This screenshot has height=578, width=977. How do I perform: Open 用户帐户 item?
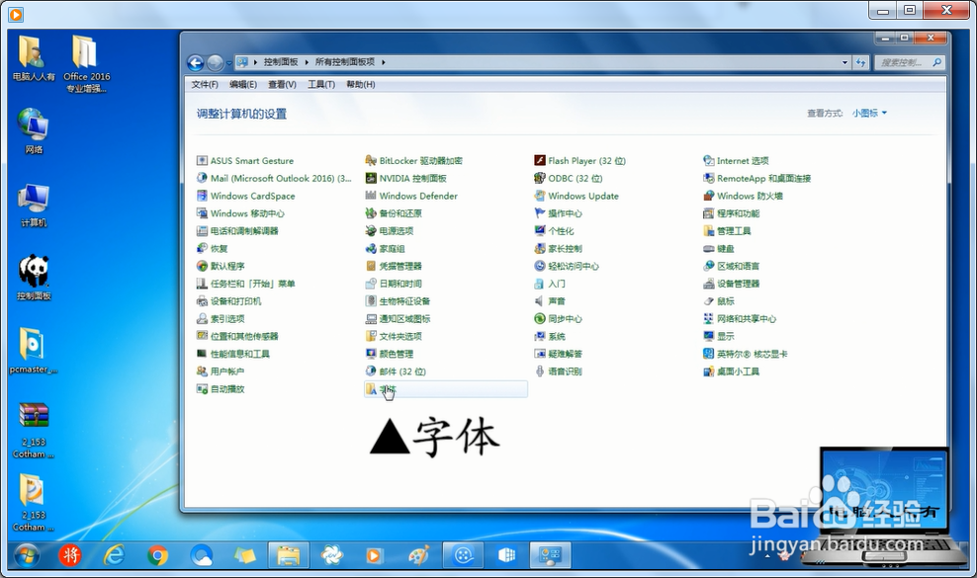[x=220, y=372]
